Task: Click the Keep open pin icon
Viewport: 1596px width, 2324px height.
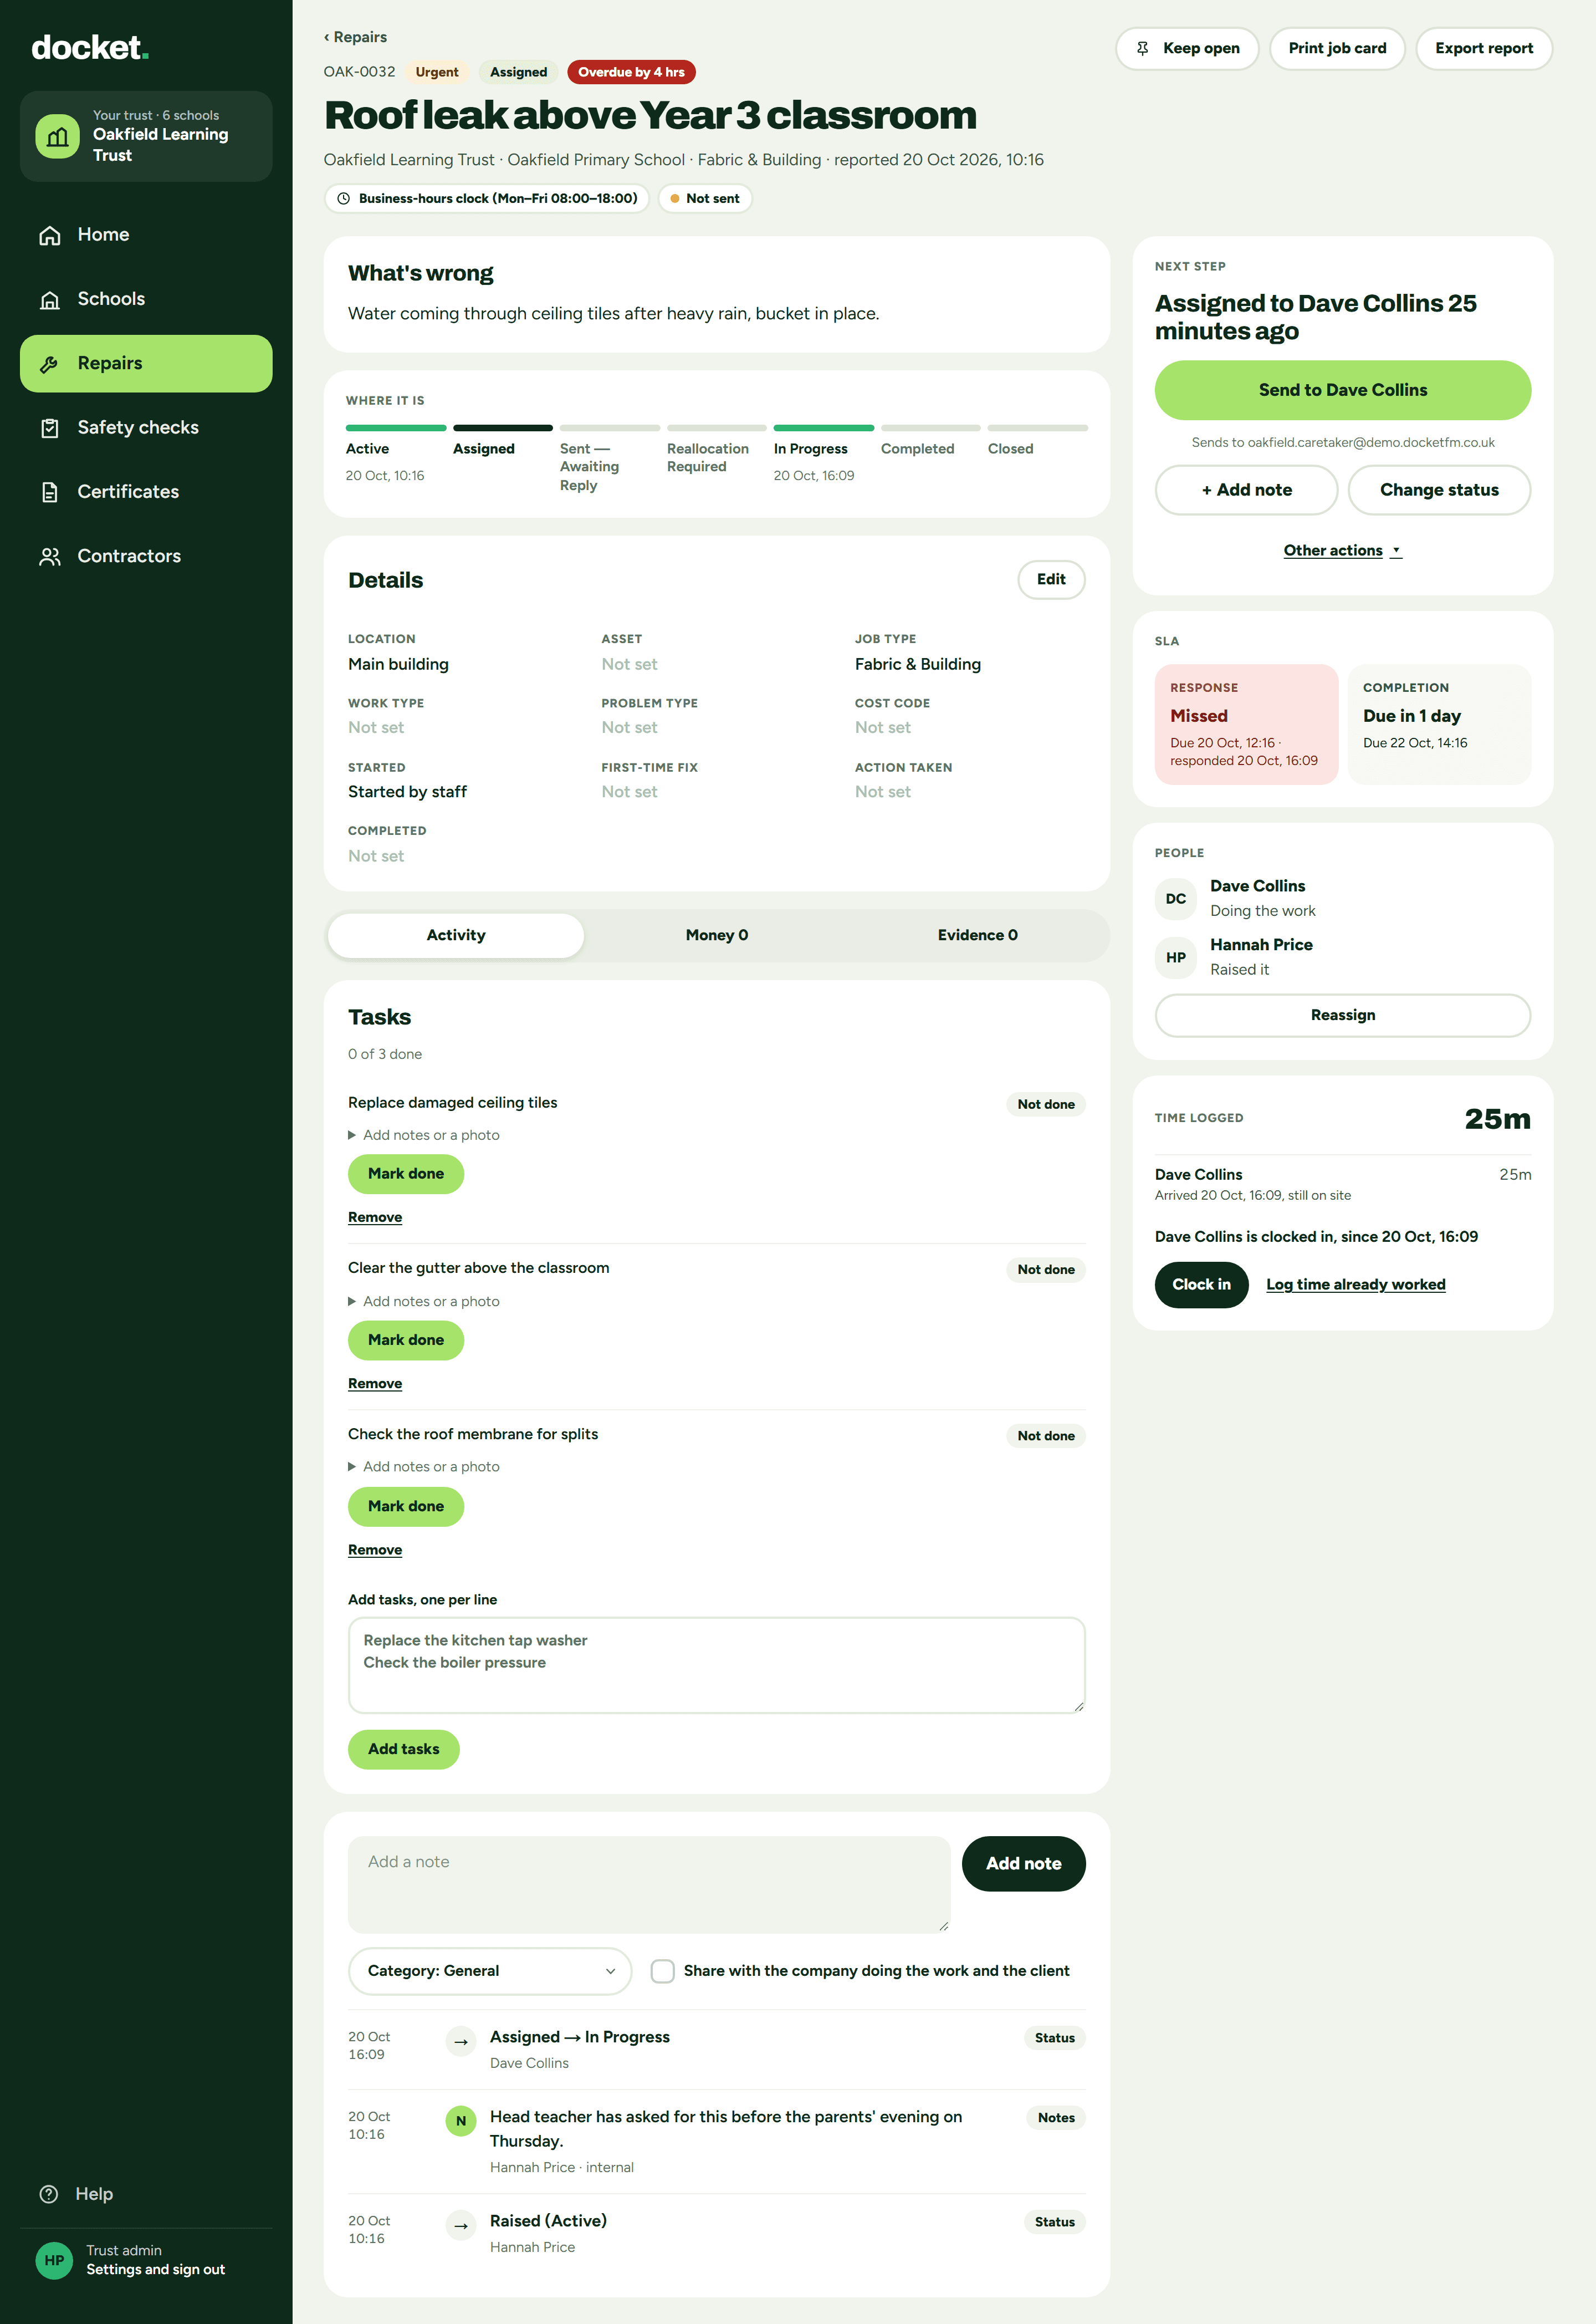Action: pos(1142,48)
